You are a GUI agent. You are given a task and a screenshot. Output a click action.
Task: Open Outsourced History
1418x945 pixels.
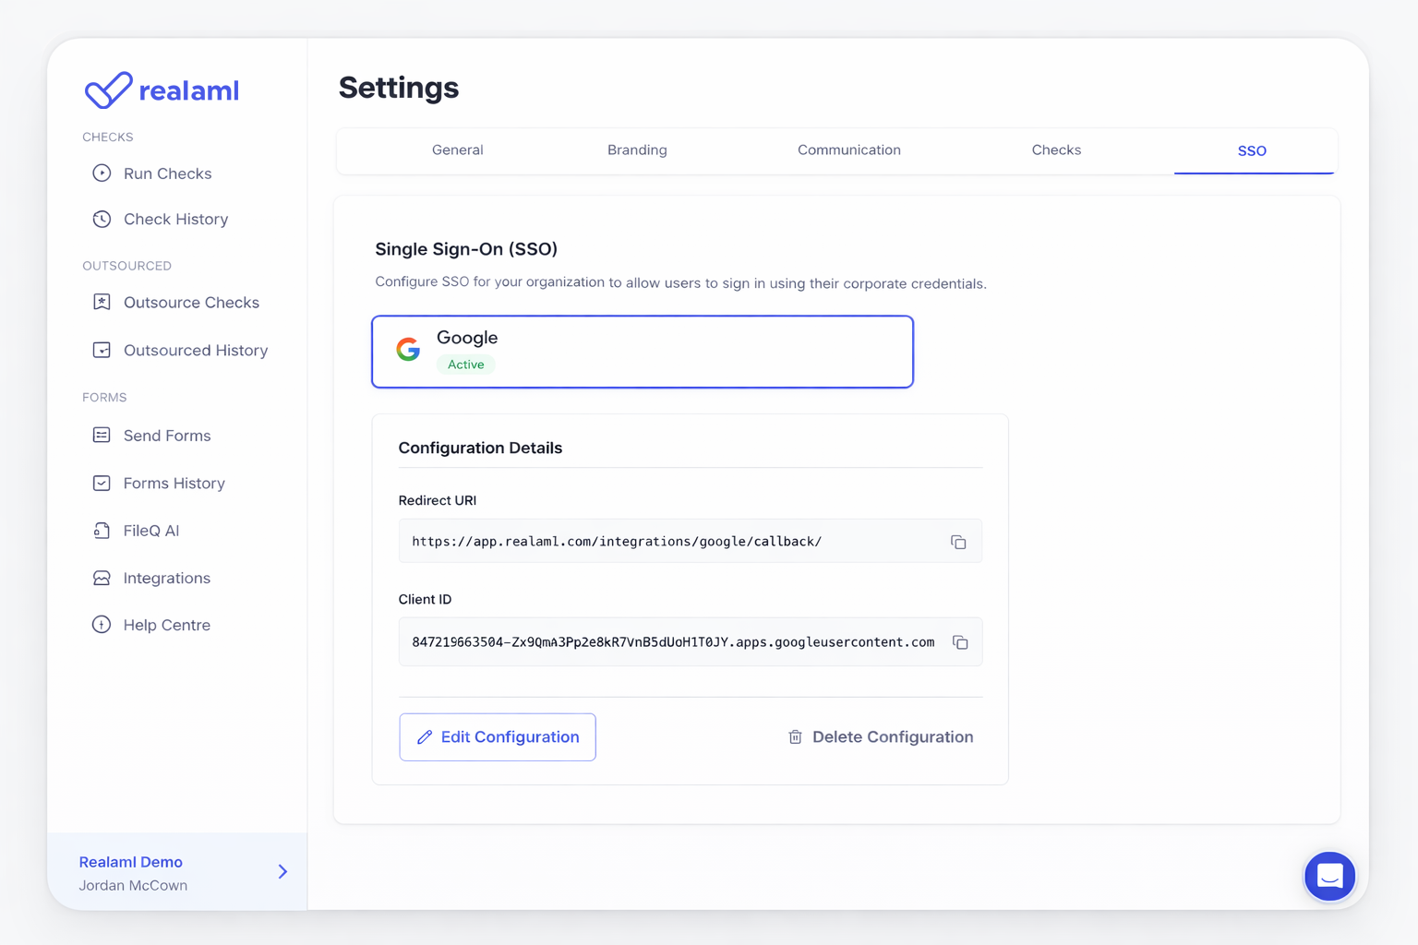195,351
